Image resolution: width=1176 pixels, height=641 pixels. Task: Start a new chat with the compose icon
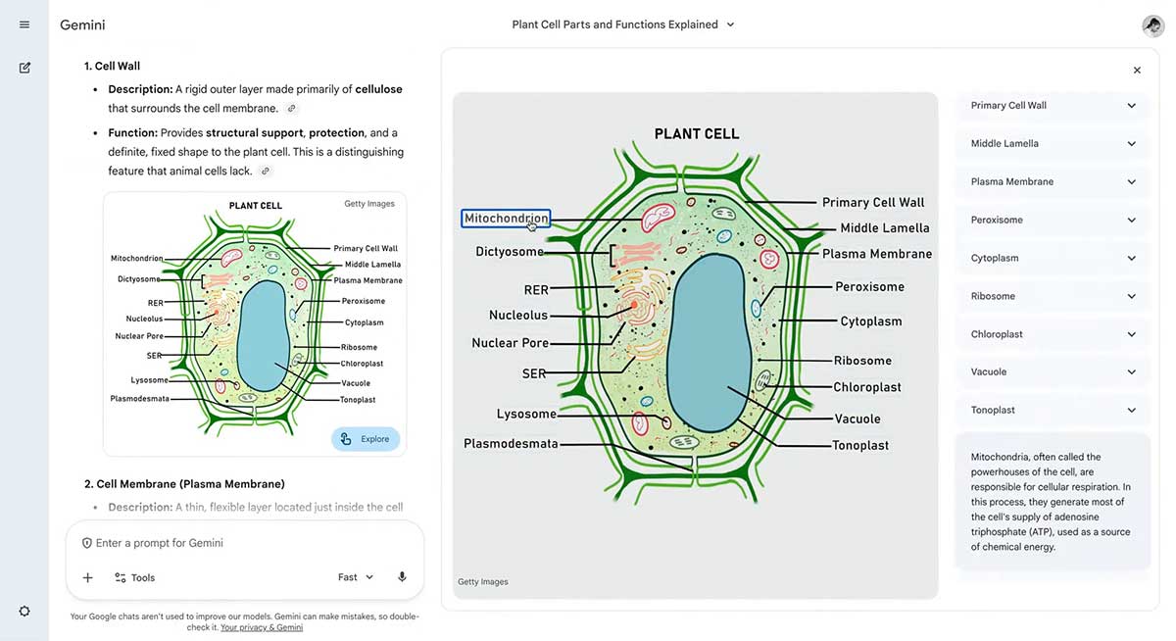(x=24, y=68)
